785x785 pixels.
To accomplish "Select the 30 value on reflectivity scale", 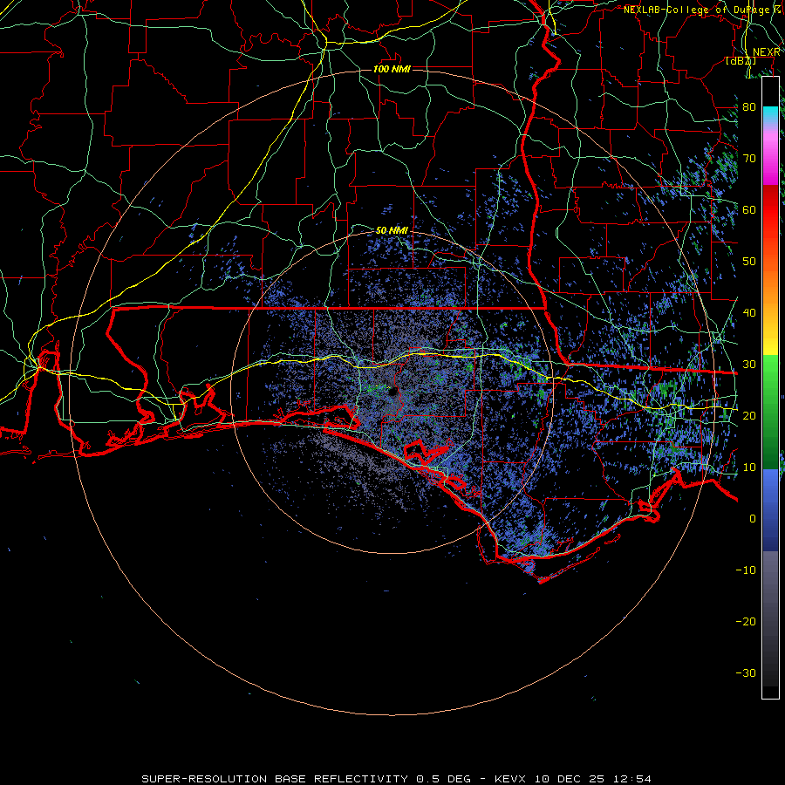I will [749, 365].
